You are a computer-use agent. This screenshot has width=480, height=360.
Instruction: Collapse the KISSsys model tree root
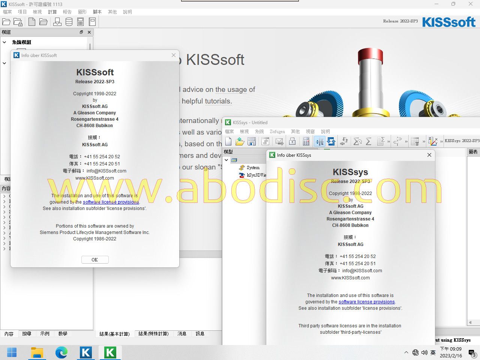(226, 160)
